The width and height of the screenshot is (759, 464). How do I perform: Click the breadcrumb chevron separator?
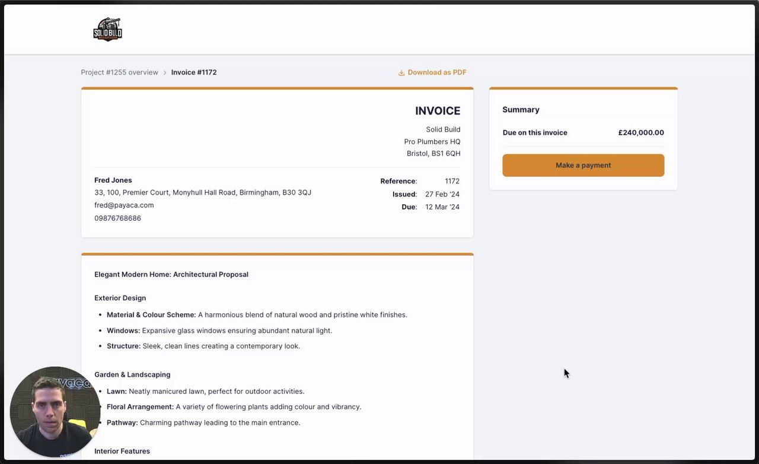165,72
